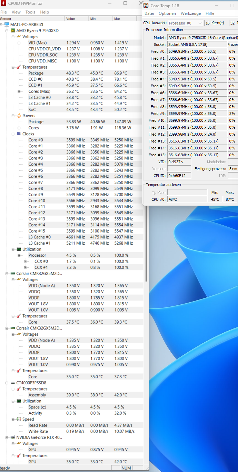Open the Help menu in HWMonitor
The height and width of the screenshot is (472, 238).
point(44,12)
